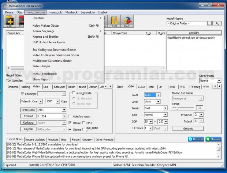Enable the auto_bitrate checkbox

point(74,93)
